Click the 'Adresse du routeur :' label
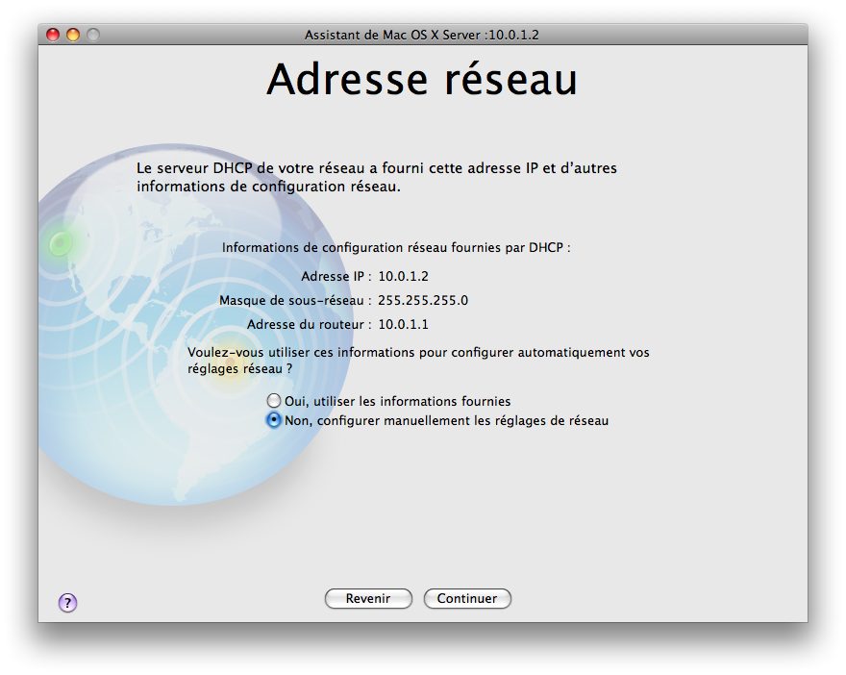 pyautogui.click(x=310, y=324)
